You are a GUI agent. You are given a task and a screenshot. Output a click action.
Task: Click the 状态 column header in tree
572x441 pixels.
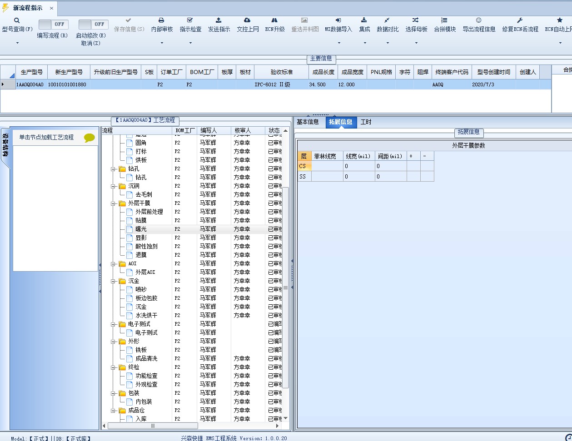[x=274, y=131]
